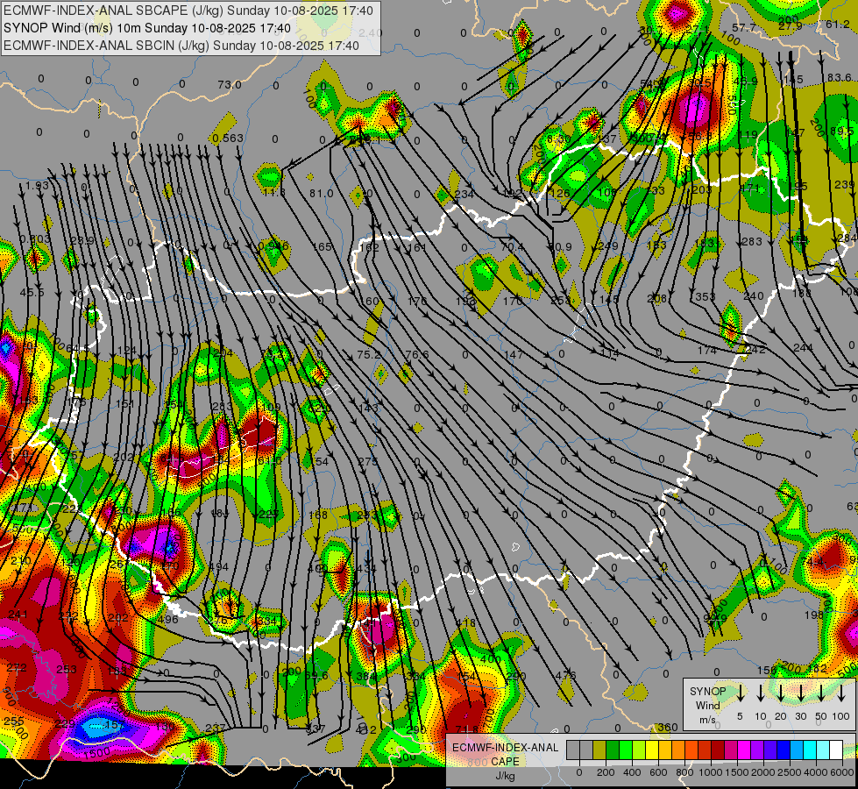Click the '114' value on the map

(x=610, y=353)
